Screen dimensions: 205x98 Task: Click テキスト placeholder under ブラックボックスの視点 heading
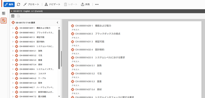pyautogui.click(x=76, y=38)
